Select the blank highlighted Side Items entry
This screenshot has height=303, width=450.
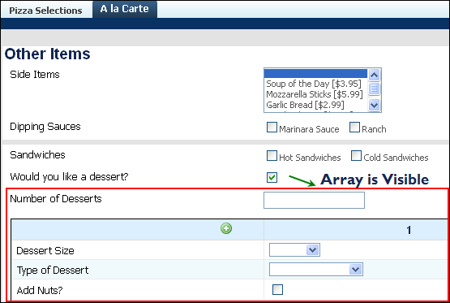pos(315,74)
